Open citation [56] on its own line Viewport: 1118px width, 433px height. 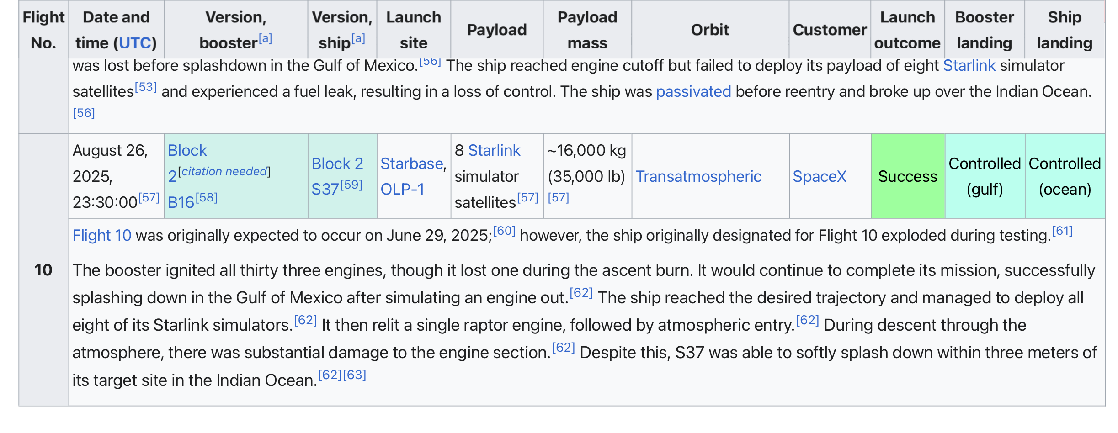[x=84, y=113]
